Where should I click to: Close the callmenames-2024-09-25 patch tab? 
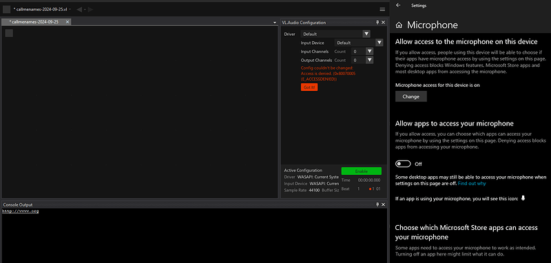67,22
